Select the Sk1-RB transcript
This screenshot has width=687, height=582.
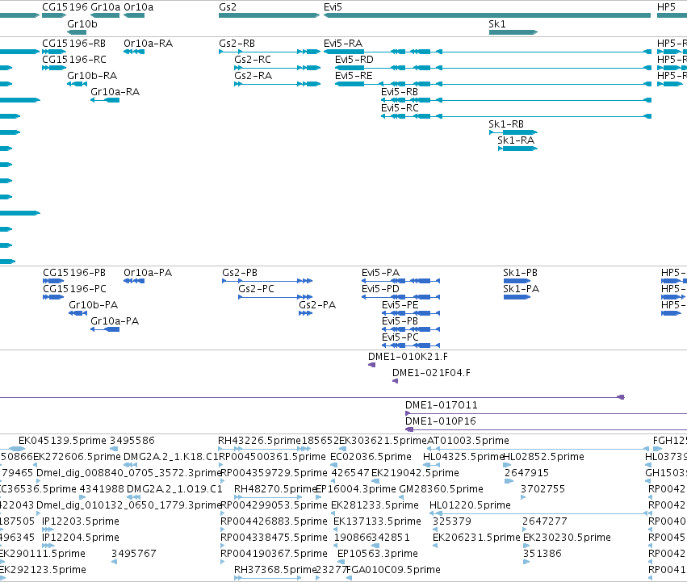513,132
